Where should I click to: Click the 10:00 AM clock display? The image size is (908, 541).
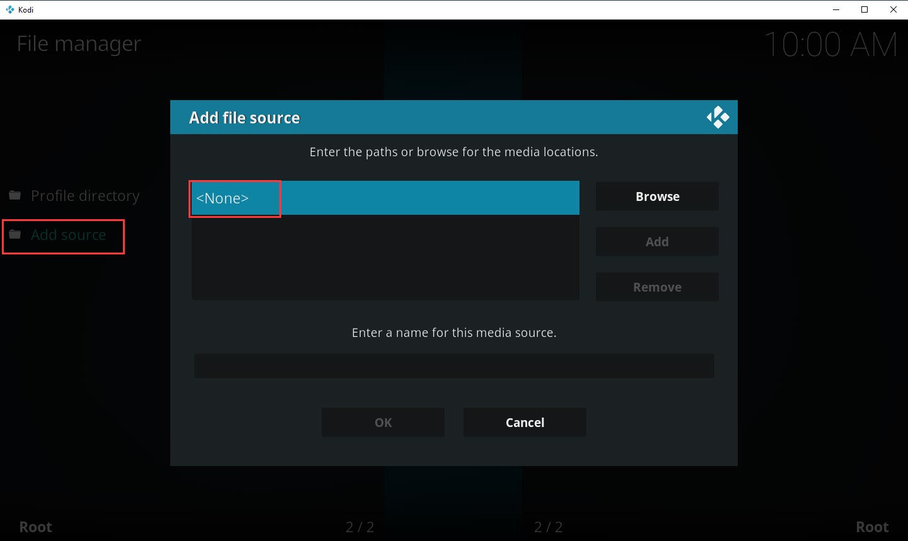(x=830, y=45)
